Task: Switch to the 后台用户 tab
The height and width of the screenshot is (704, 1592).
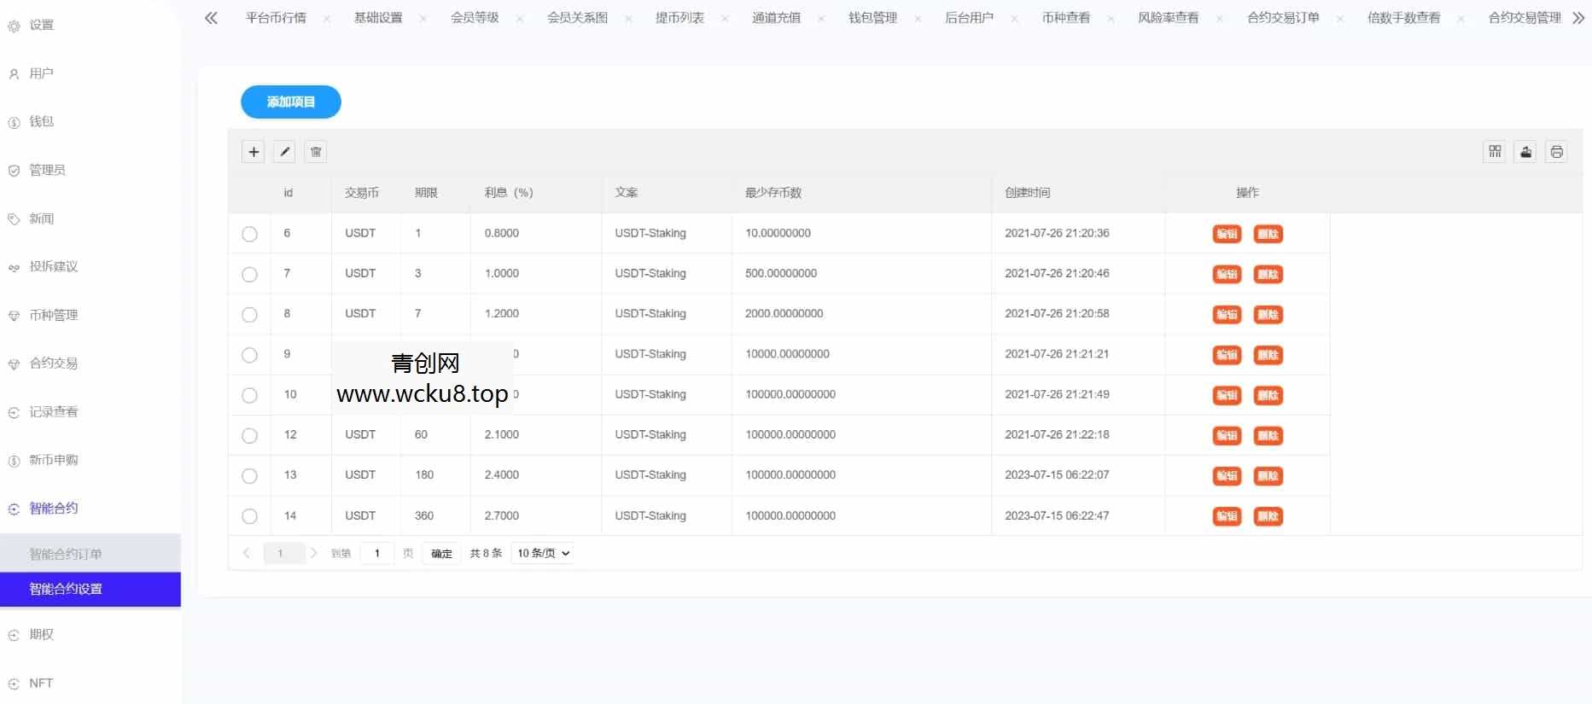Action: coord(969,18)
